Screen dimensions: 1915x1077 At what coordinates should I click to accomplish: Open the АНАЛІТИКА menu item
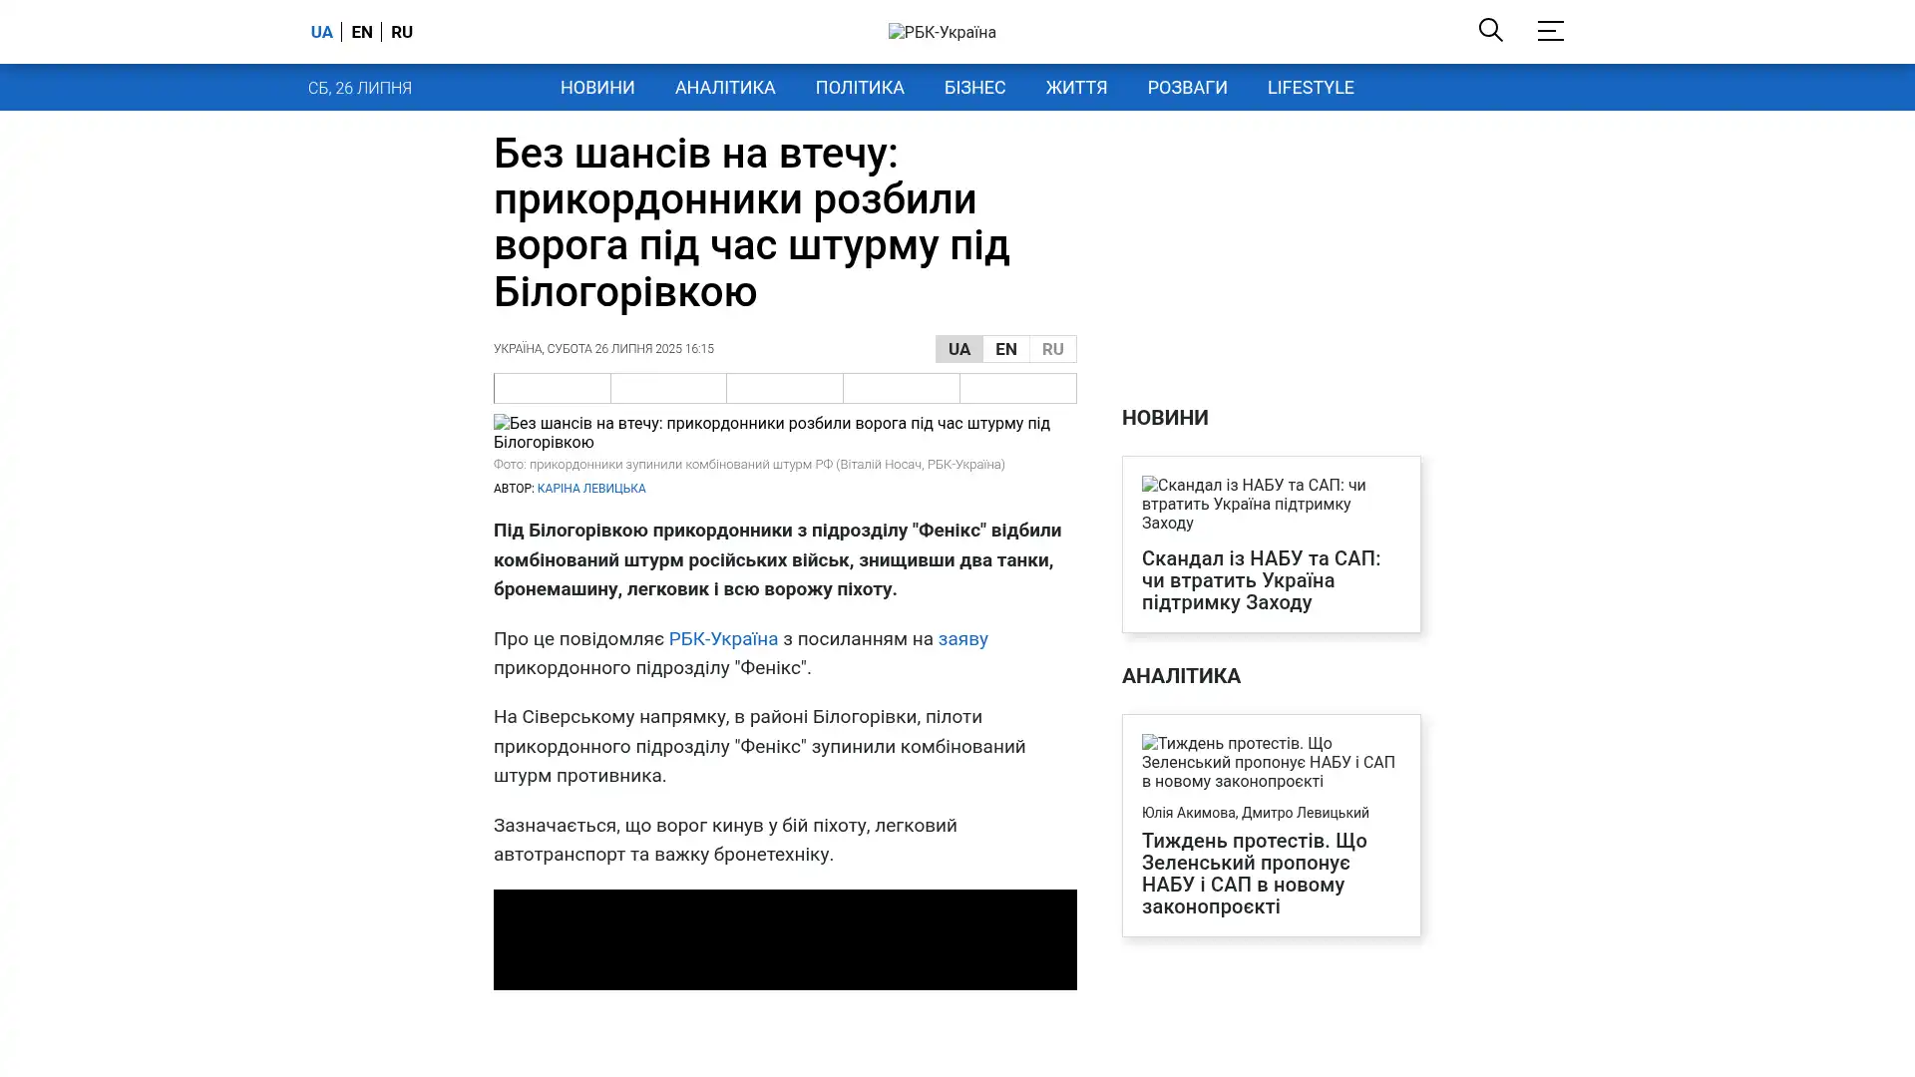click(x=724, y=88)
